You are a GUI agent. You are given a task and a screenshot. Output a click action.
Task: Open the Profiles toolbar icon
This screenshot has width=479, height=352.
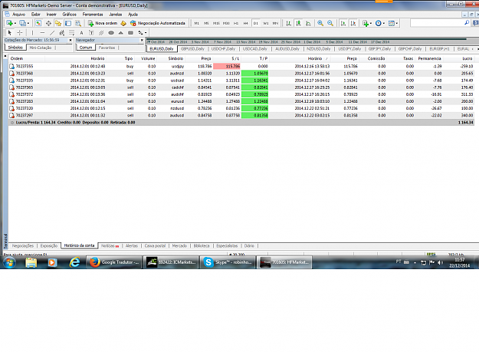(x=22, y=23)
